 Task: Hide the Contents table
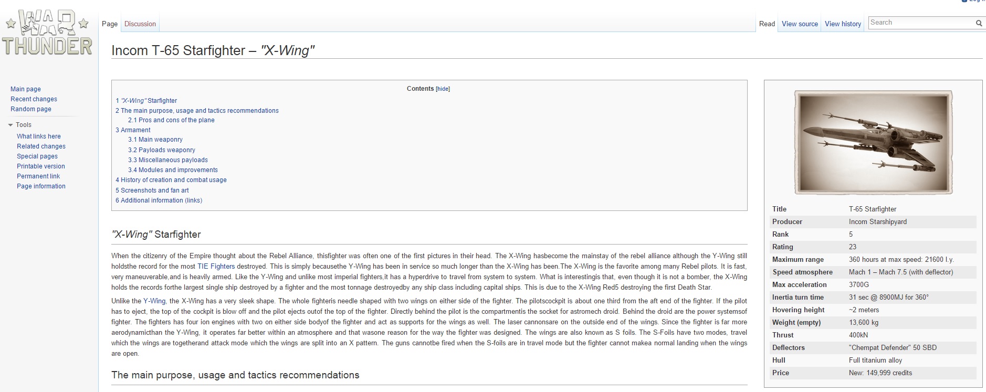tap(443, 89)
